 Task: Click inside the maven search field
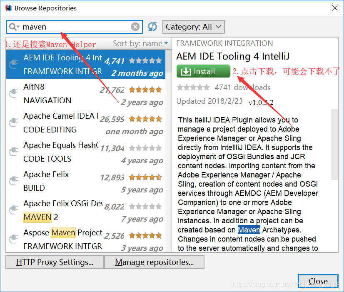pyautogui.click(x=75, y=27)
